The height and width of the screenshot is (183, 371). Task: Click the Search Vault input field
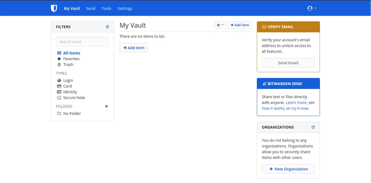(x=83, y=42)
